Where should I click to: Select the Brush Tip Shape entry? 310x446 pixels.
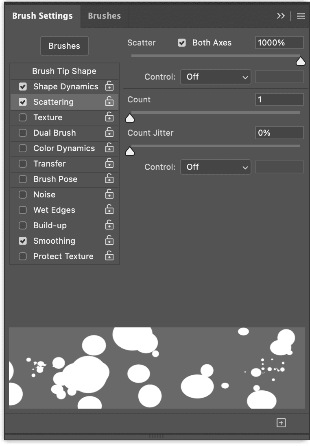64,71
